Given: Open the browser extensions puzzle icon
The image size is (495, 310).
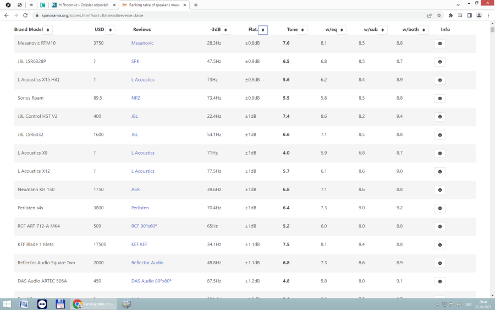Looking at the screenshot, I should (x=451, y=15).
